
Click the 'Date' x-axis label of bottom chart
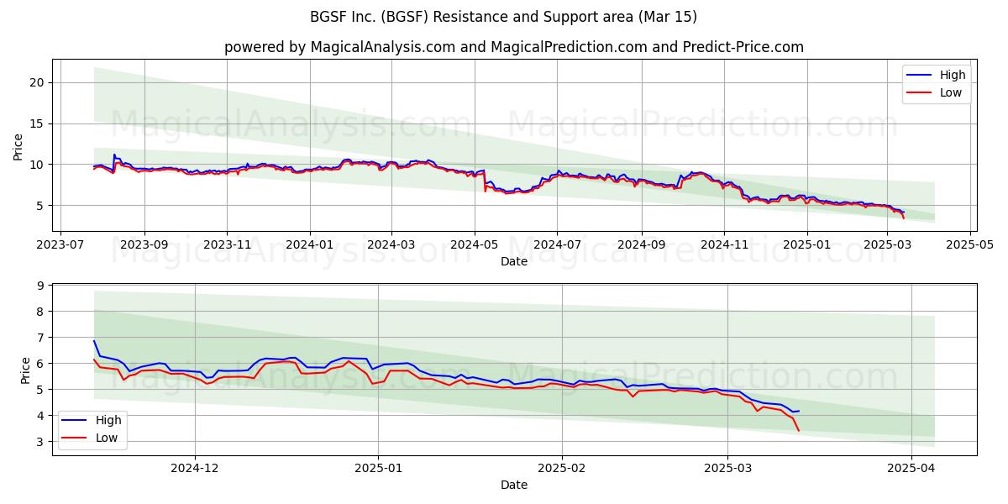point(514,485)
